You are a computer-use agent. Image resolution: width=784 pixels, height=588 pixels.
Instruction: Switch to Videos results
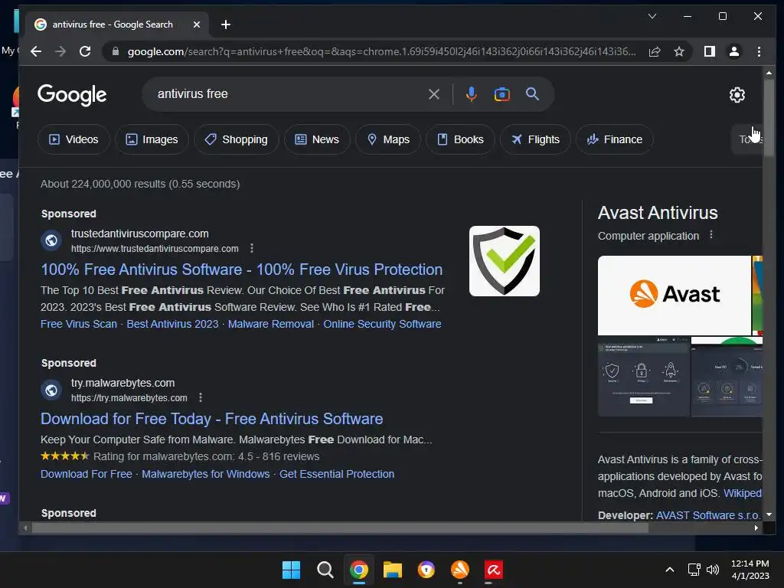[73, 139]
